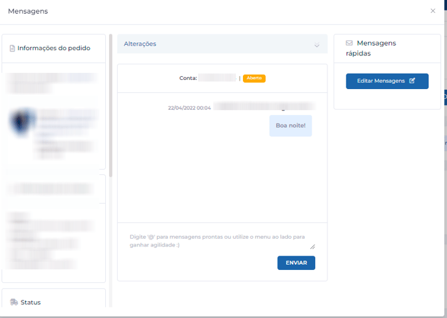Click the textarea resize handle
Image resolution: width=447 pixels, height=318 pixels.
(x=313, y=246)
